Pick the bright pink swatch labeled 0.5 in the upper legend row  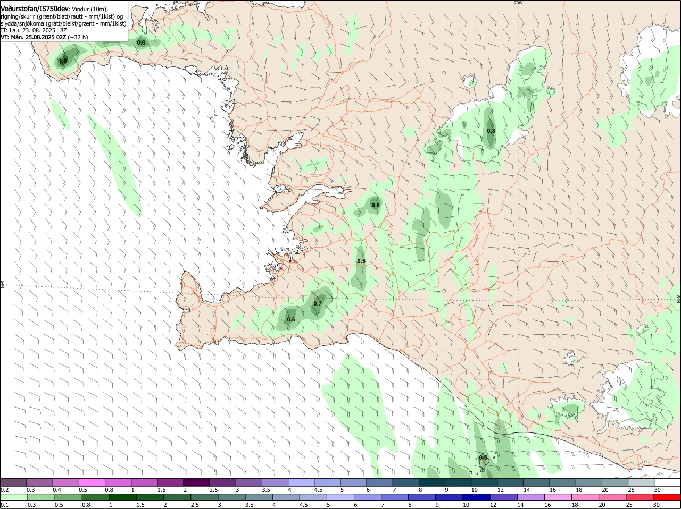92,482
